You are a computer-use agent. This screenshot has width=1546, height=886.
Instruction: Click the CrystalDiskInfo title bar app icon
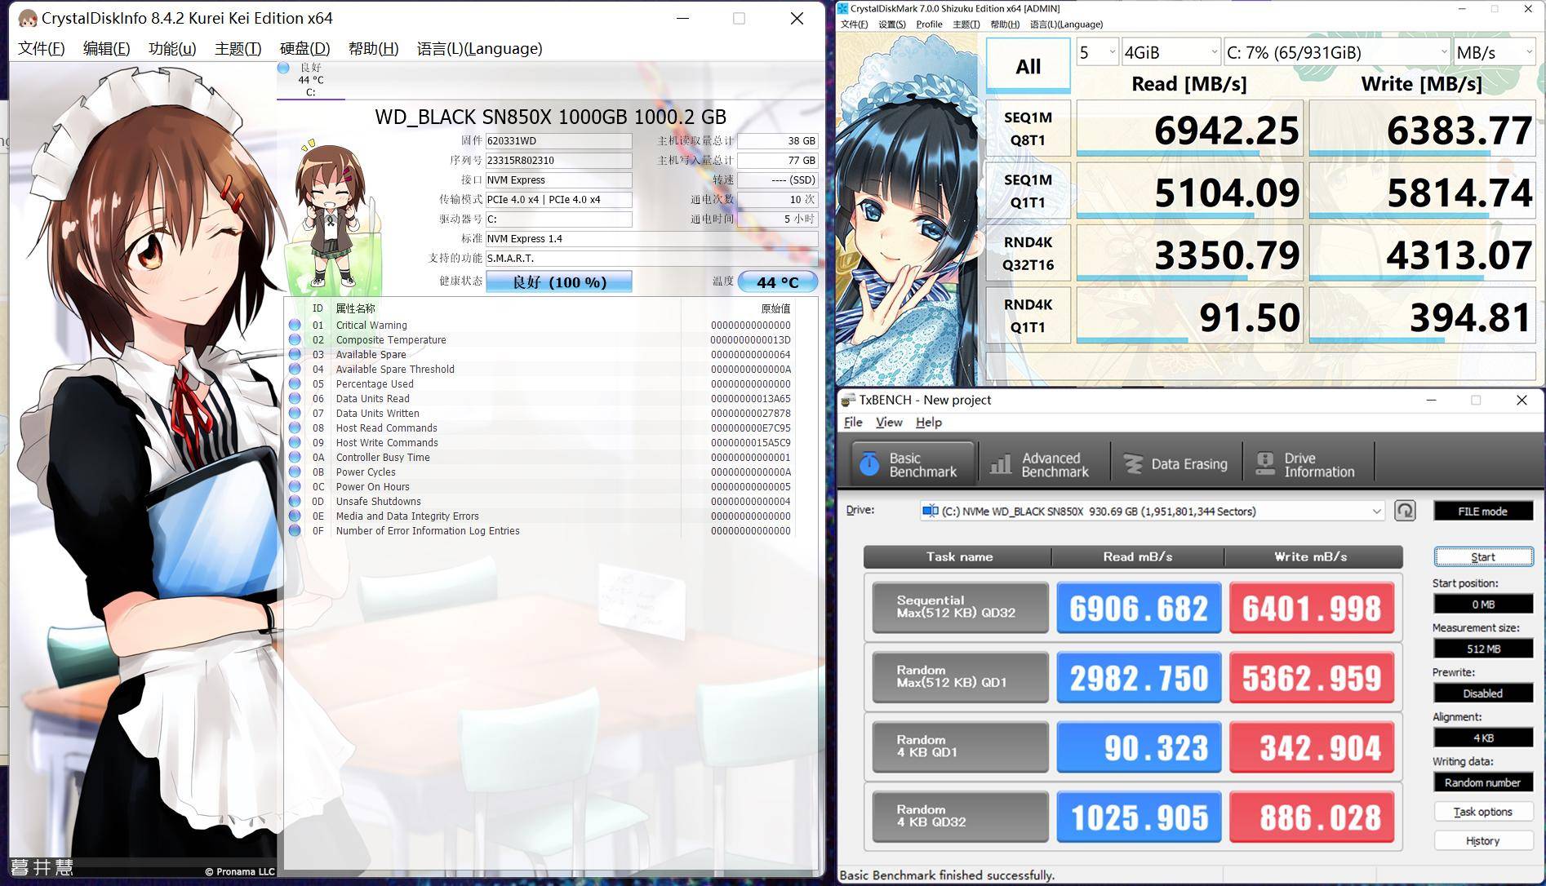click(28, 18)
